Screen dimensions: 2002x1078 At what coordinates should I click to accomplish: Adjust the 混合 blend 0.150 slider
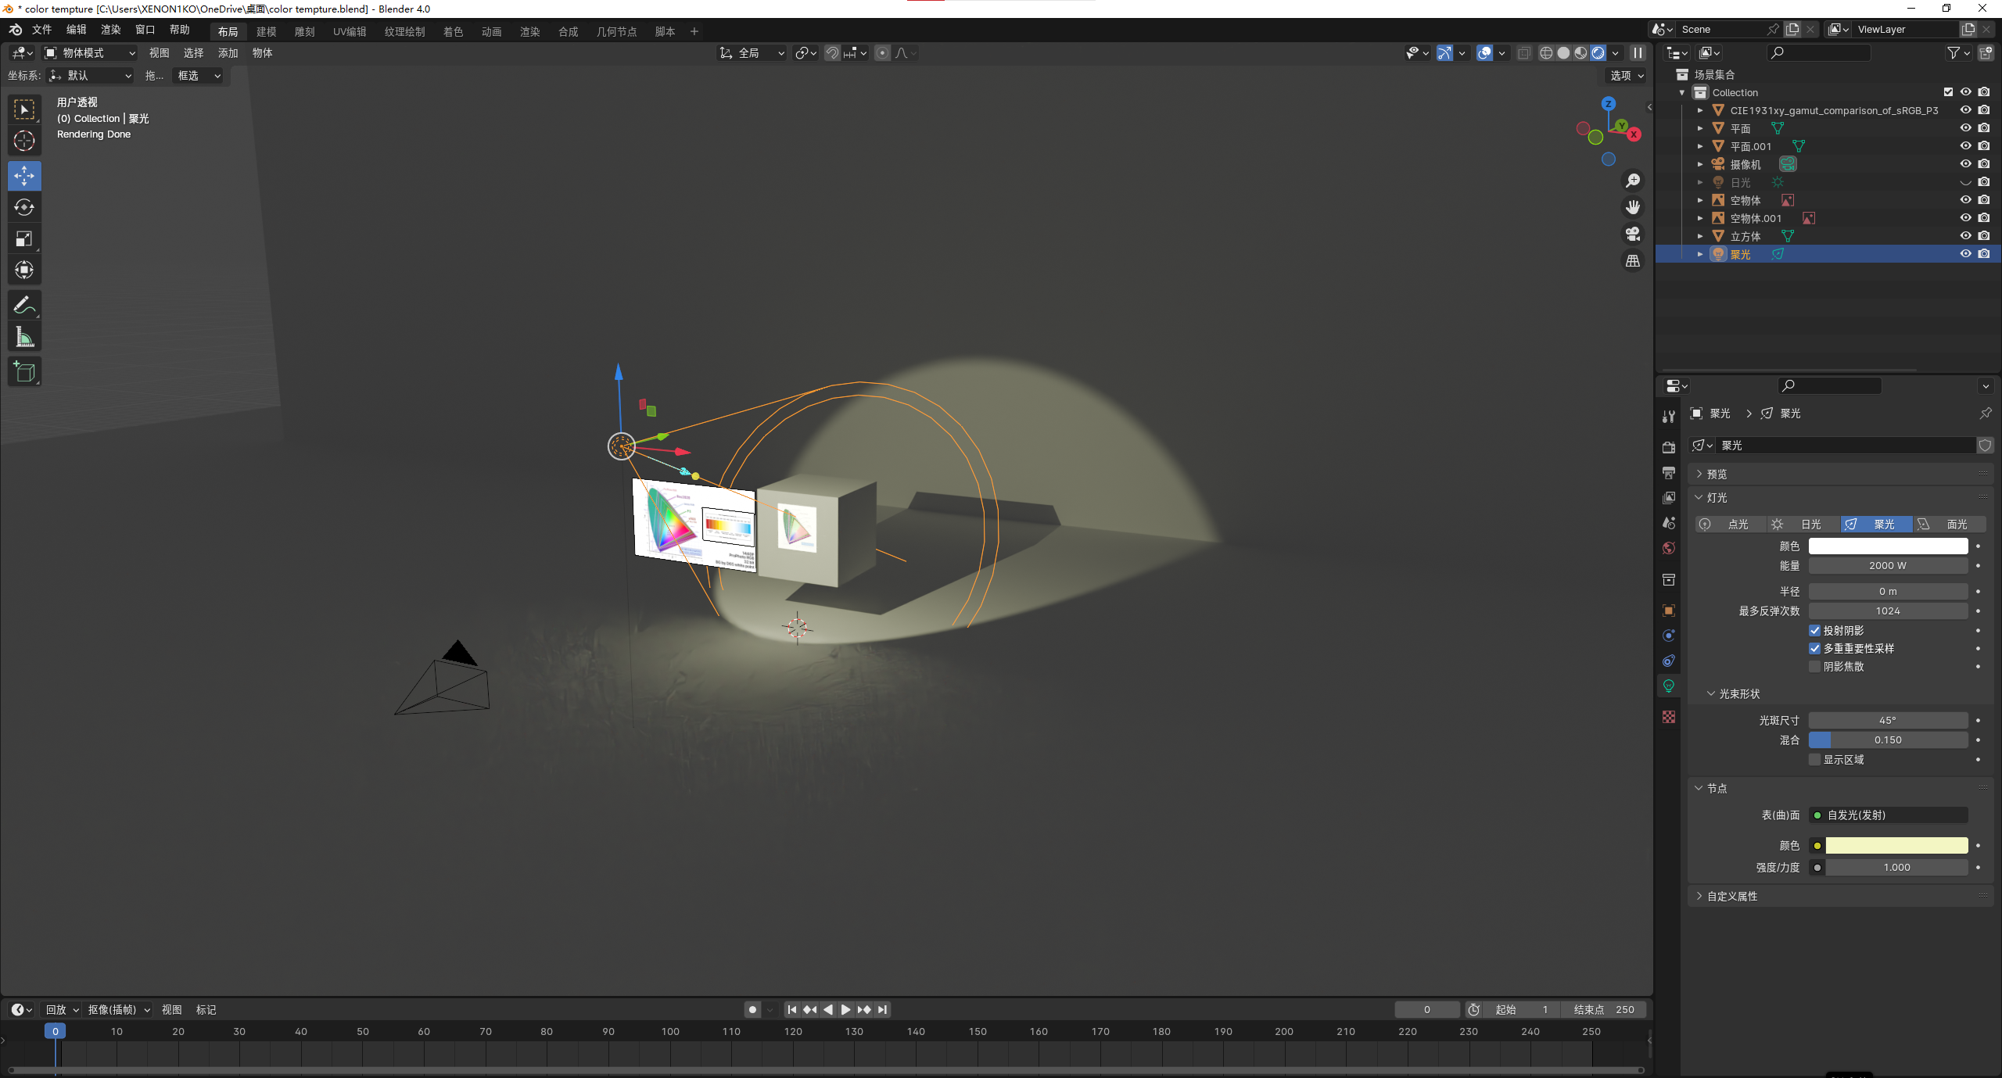click(1888, 740)
